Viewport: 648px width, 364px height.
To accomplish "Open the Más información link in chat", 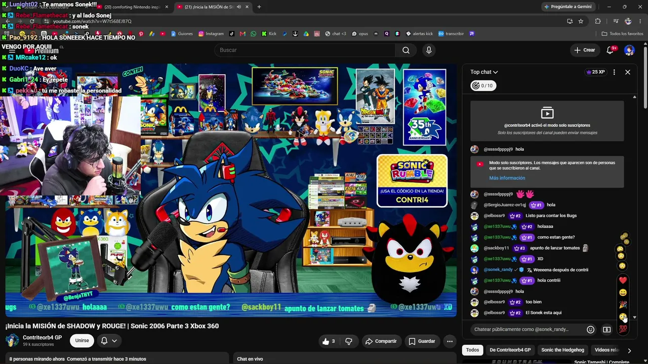I will point(507,178).
